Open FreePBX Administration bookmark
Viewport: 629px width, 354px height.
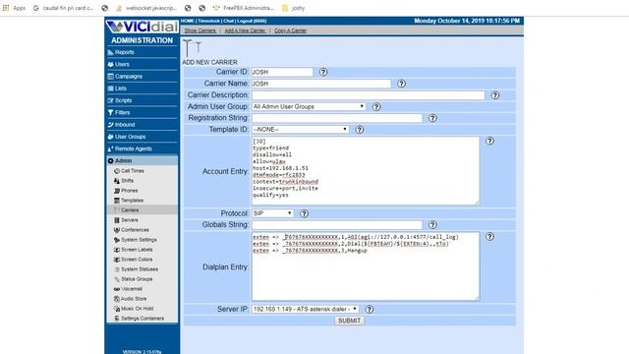point(243,8)
